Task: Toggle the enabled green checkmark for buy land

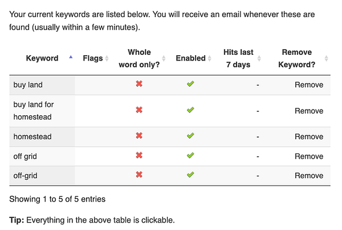Action: [190, 84]
